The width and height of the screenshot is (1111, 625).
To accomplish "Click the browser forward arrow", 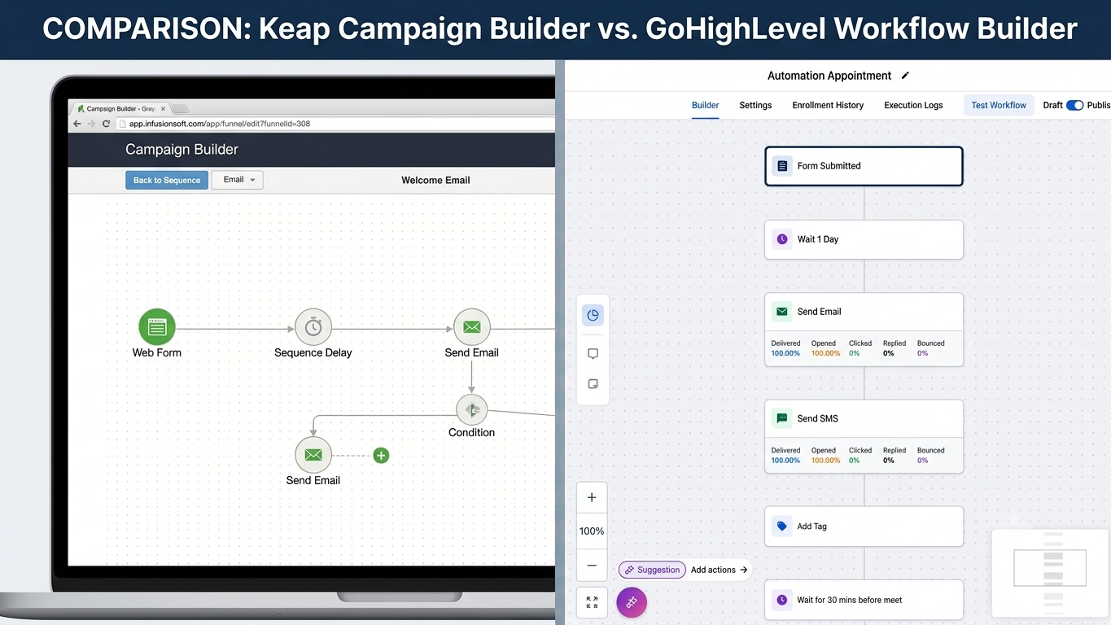I will tap(91, 124).
